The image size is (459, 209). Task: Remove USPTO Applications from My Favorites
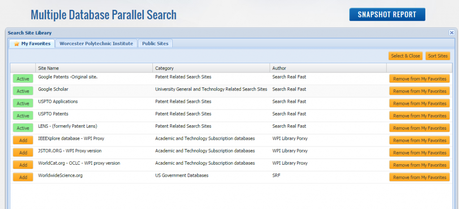tap(420, 103)
